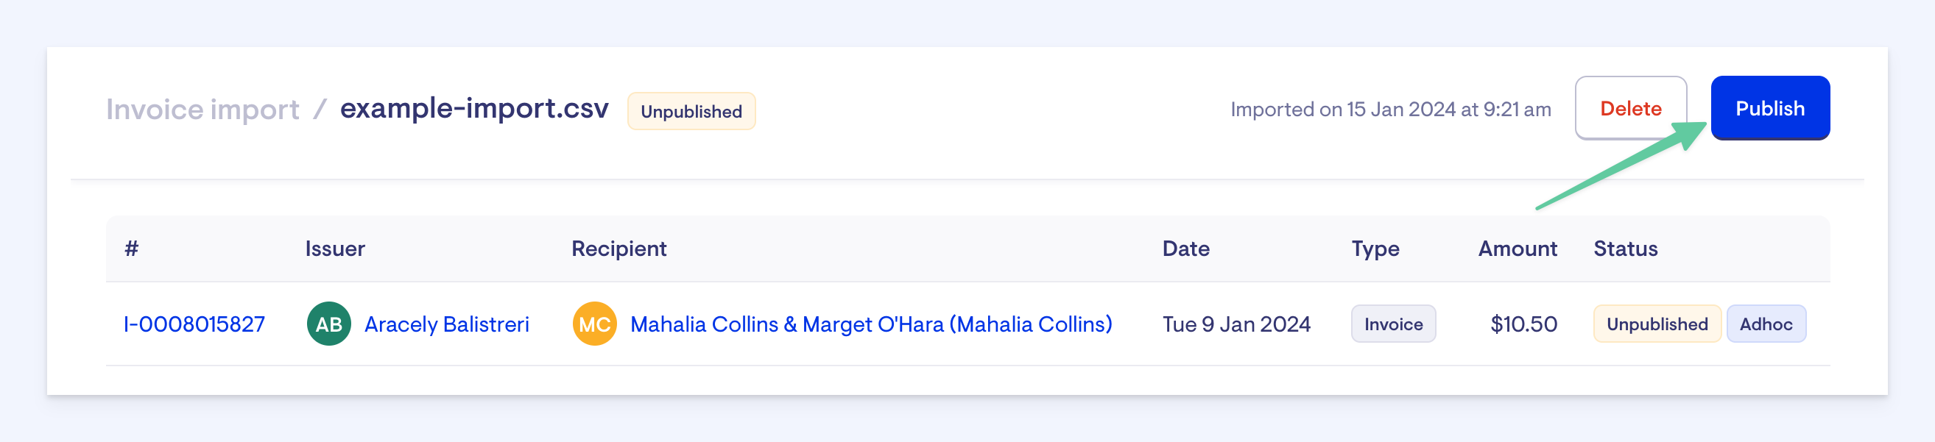The width and height of the screenshot is (1935, 442).
Task: Click the Unpublished status tag in the invoice row
Action: coord(1657,324)
